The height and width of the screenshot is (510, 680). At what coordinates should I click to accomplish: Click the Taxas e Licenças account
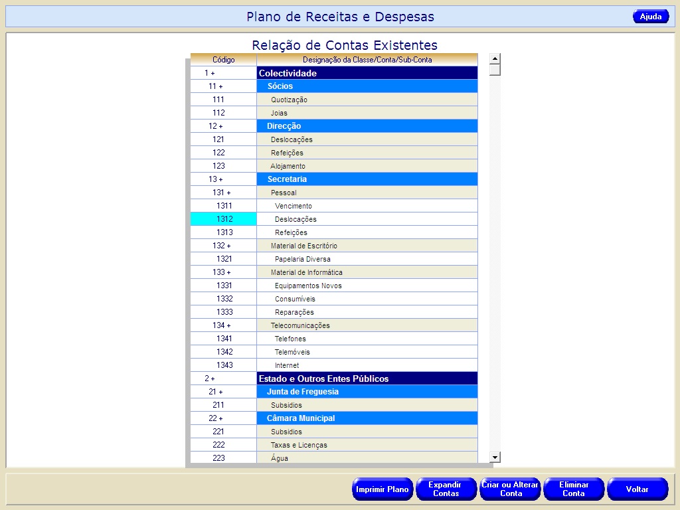coord(367,445)
